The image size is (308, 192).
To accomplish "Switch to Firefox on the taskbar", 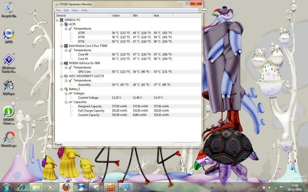I will click(66, 187).
